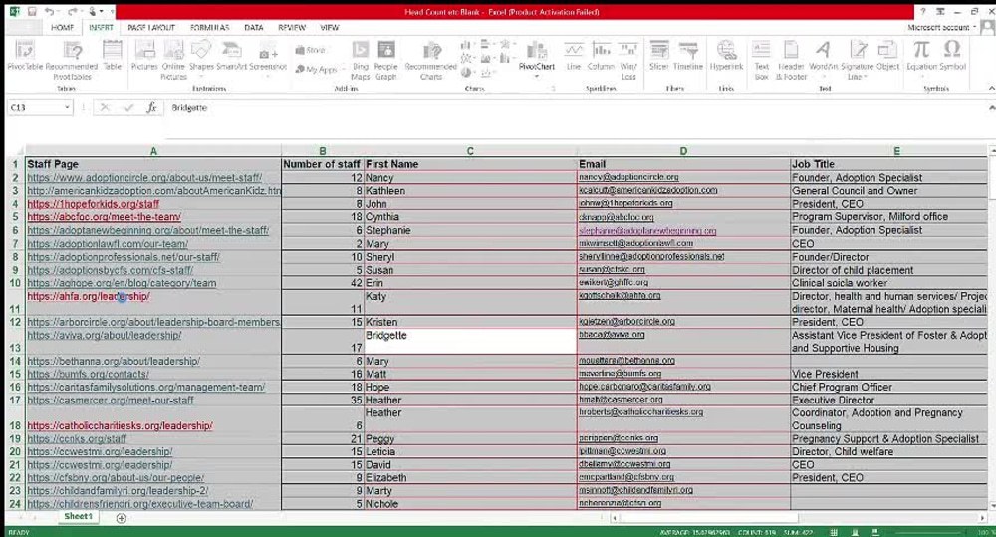Open the Screenshot dropdown

(x=268, y=60)
